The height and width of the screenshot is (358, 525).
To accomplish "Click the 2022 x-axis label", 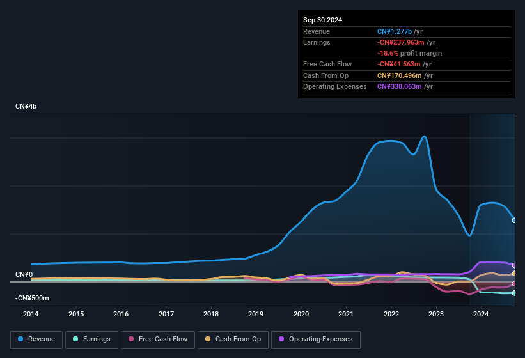I will click(x=391, y=314).
